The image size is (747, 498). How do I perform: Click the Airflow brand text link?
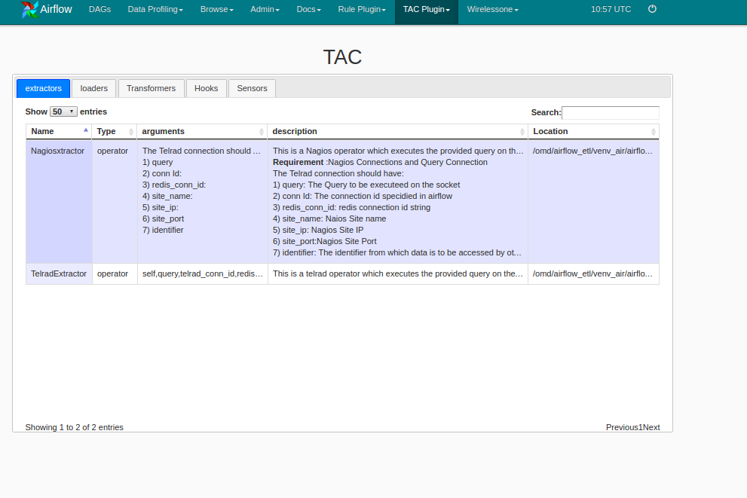tap(56, 9)
